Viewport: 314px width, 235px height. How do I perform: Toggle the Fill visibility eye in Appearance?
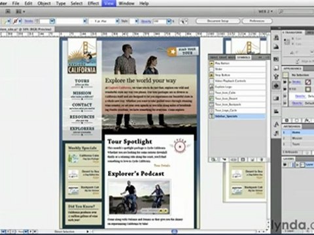coord(285,89)
